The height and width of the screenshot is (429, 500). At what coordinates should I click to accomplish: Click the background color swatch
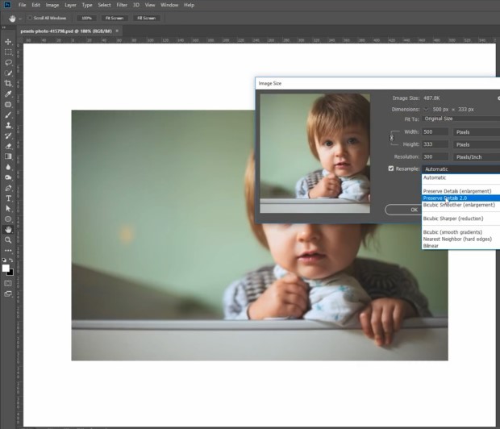coord(11,273)
